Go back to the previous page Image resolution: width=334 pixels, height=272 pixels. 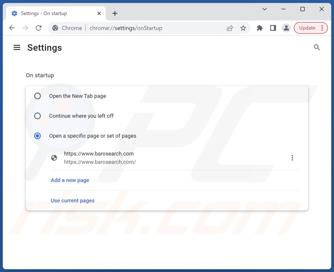pyautogui.click(x=12, y=28)
